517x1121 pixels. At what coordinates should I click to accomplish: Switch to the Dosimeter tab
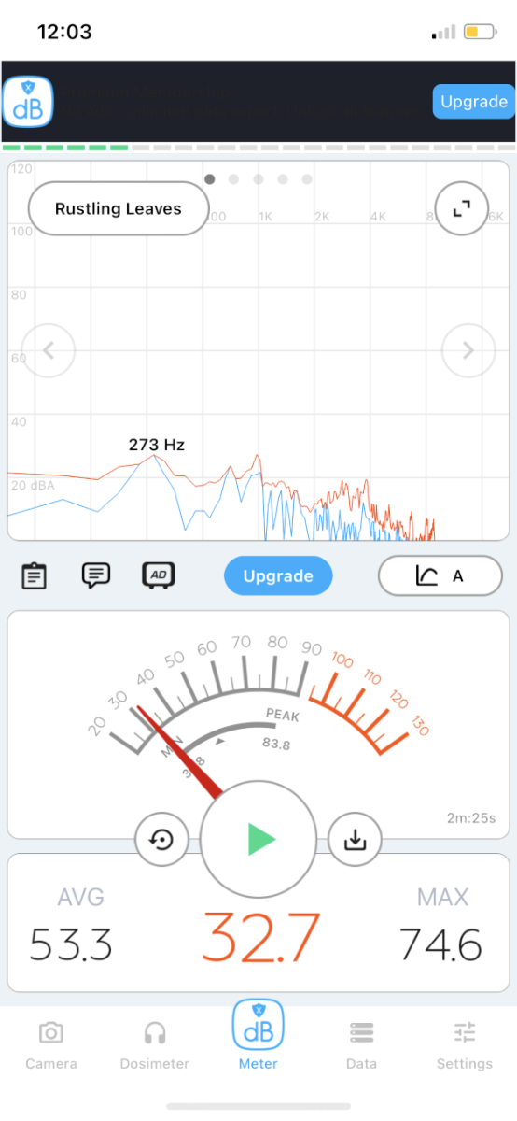coord(155,1045)
